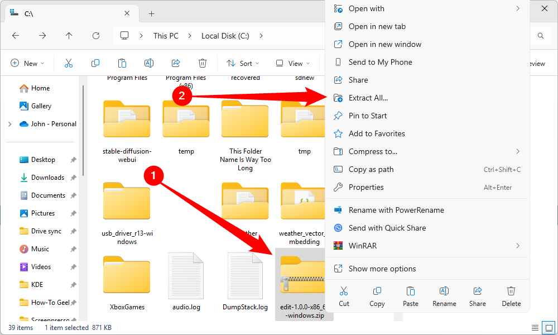Screen dimensions: 558x335
Task: Go back with the left arrow button
Action: (x=16, y=36)
